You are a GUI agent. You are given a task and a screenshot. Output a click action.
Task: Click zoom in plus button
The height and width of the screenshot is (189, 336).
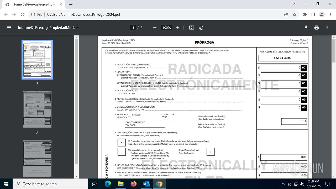click(x=178, y=28)
